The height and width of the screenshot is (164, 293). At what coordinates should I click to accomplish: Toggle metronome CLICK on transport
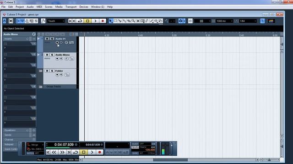click(135, 144)
